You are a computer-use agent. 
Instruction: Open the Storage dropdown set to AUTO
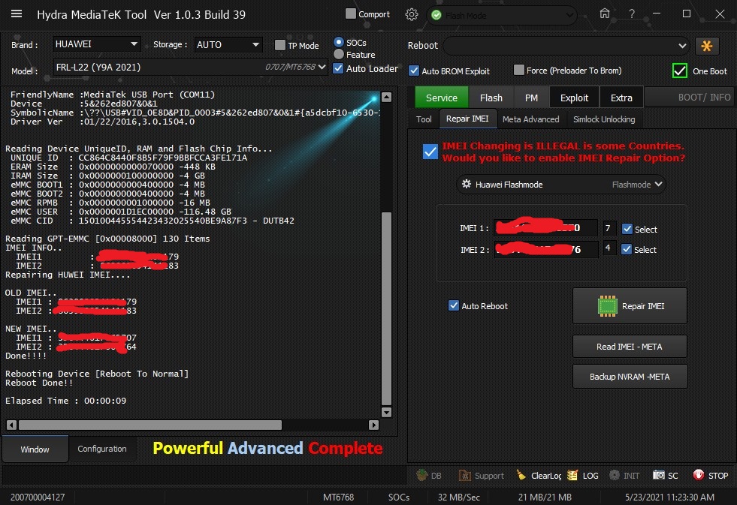coord(228,44)
